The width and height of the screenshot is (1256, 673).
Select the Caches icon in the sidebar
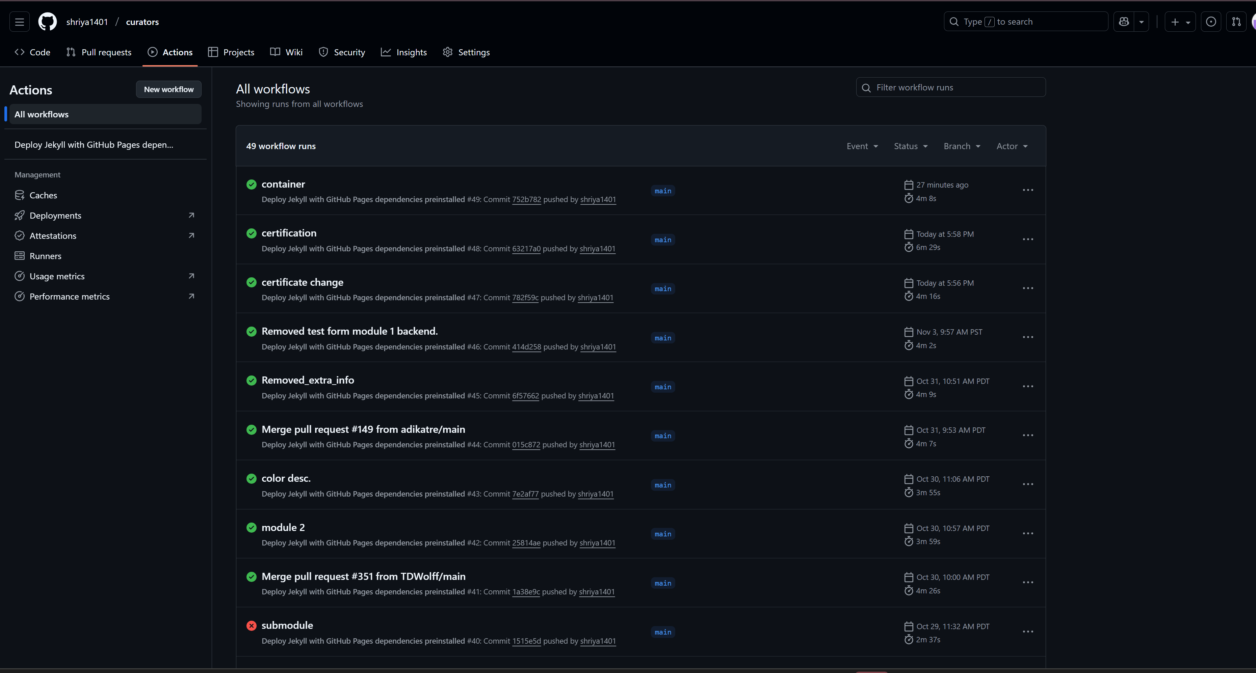click(x=20, y=195)
